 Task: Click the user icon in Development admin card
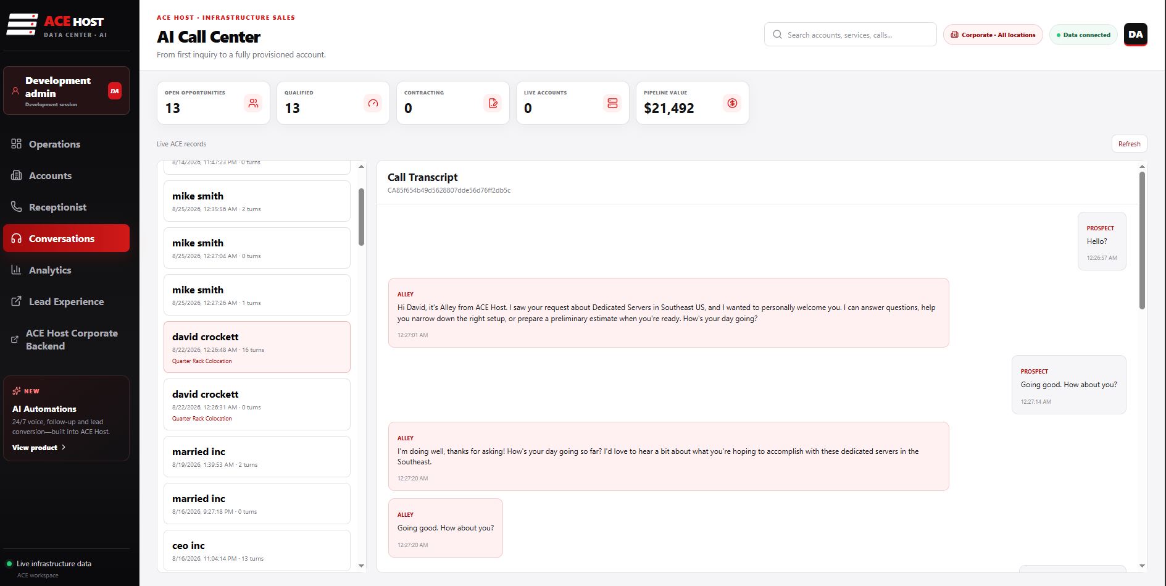(x=15, y=91)
